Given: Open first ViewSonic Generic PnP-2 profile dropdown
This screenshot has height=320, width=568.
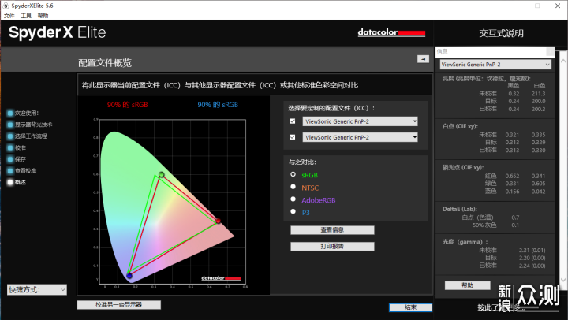Looking at the screenshot, I should pos(360,121).
